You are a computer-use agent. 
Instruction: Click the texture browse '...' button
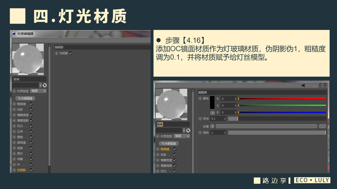tap(322, 126)
